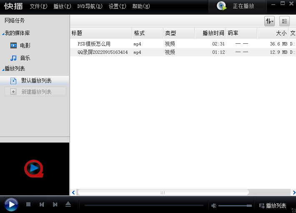Select the QQ录屏20220915163414 row
296x213 pixels.
pyautogui.click(x=183, y=52)
